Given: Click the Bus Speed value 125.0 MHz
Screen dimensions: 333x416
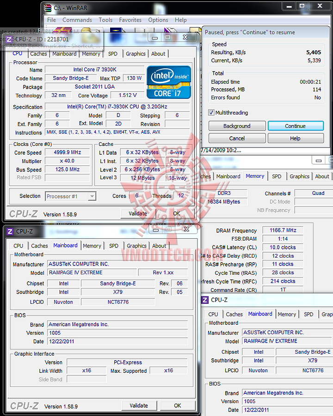Looking at the screenshot, I should [68, 169].
